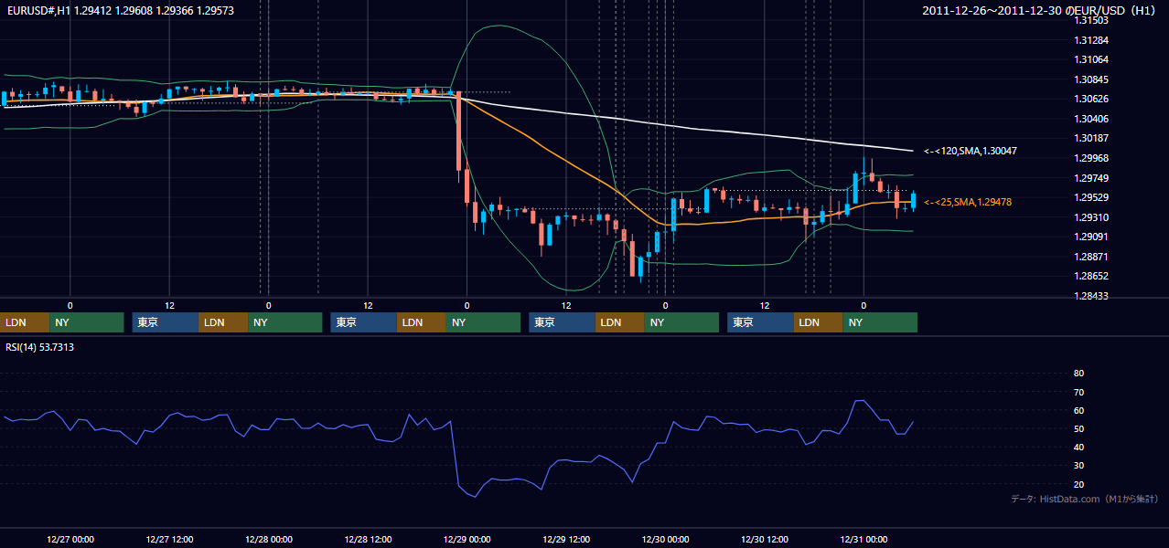This screenshot has height=548, width=1169.
Task: Click the RSI 30 level label
Action: point(1078,466)
